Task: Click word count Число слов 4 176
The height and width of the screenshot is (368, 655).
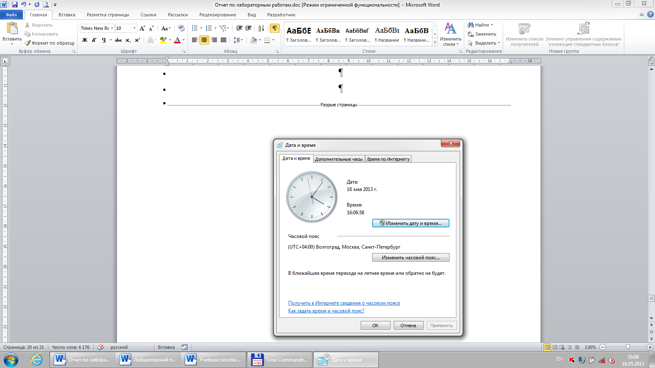Action: 70,347
